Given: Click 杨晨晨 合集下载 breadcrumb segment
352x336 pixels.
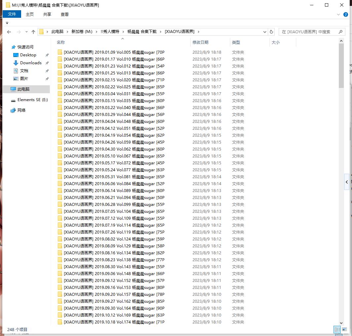Looking at the screenshot, I should click(142, 32).
